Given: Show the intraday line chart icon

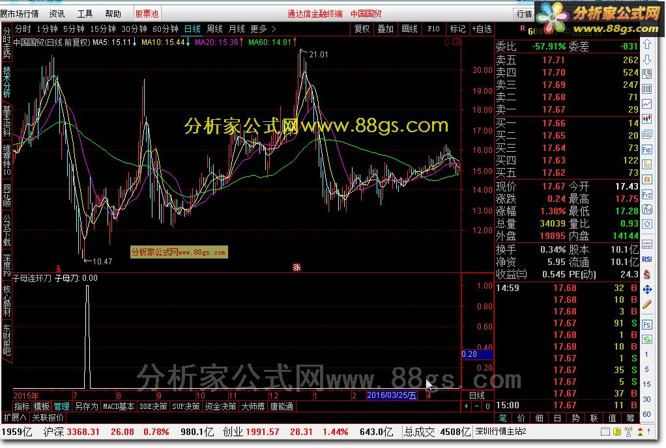Looking at the screenshot, I should coord(647,104).
